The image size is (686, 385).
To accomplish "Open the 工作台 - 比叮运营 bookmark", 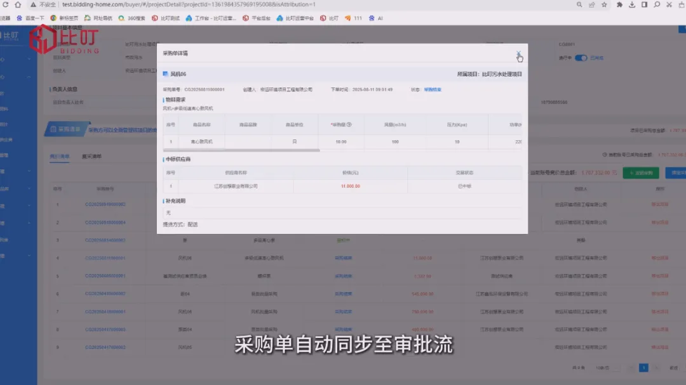I will click(x=211, y=18).
